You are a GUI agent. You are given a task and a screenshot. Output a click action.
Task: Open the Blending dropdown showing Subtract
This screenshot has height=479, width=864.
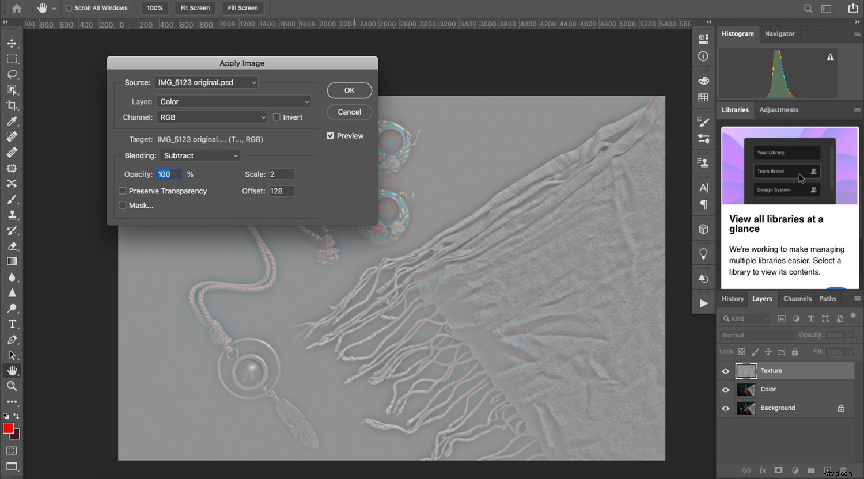199,155
